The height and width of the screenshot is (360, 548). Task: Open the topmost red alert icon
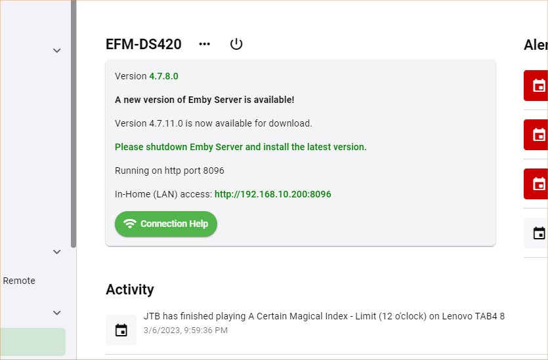(538, 85)
